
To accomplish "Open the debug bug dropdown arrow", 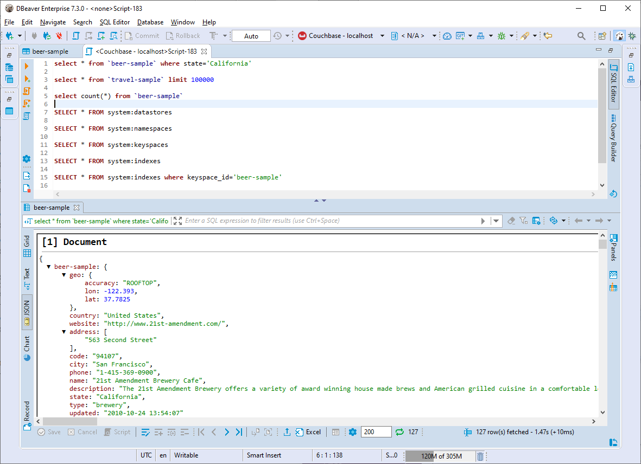I will (x=511, y=36).
